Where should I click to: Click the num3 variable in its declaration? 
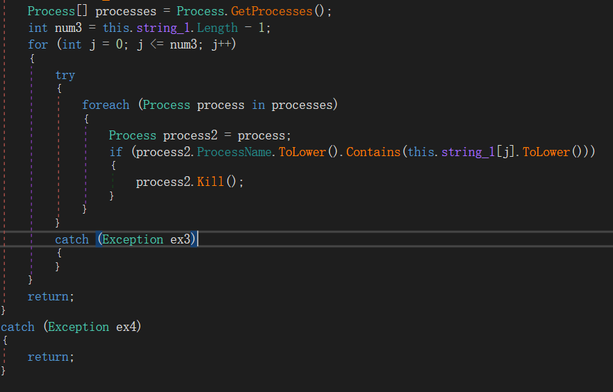click(68, 28)
